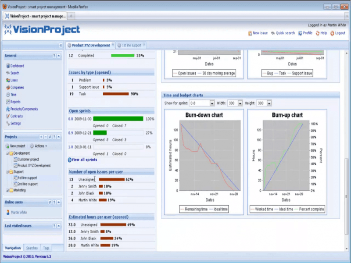The image size is (351, 263).
Task: Click the vertical scrollbar of the chart panel
Action: click(x=347, y=175)
